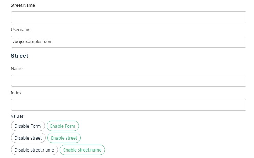This screenshot has height=158, width=254.
Task: Hit the Enable street.name button
Action: point(82,150)
